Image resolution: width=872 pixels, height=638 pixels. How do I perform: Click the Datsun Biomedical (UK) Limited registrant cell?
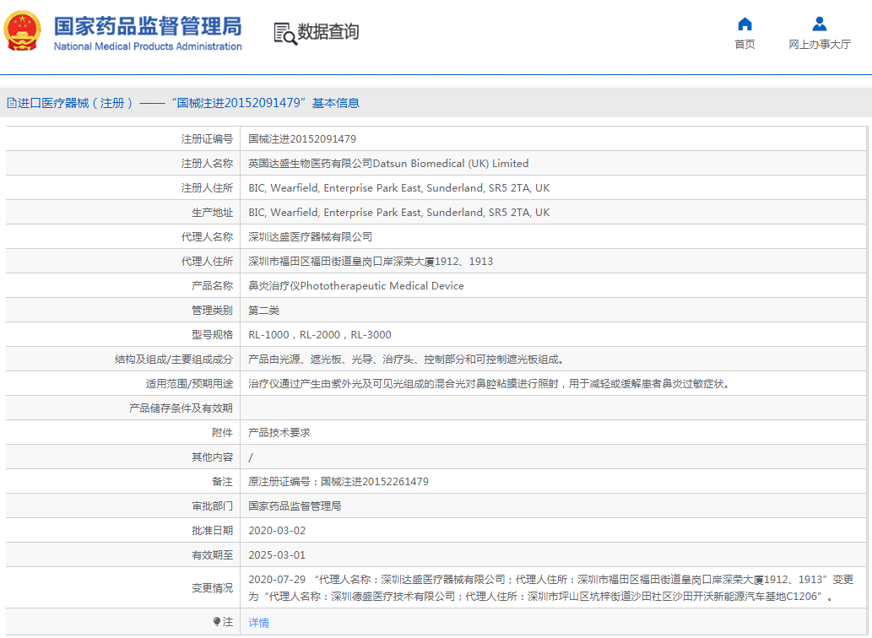[388, 164]
